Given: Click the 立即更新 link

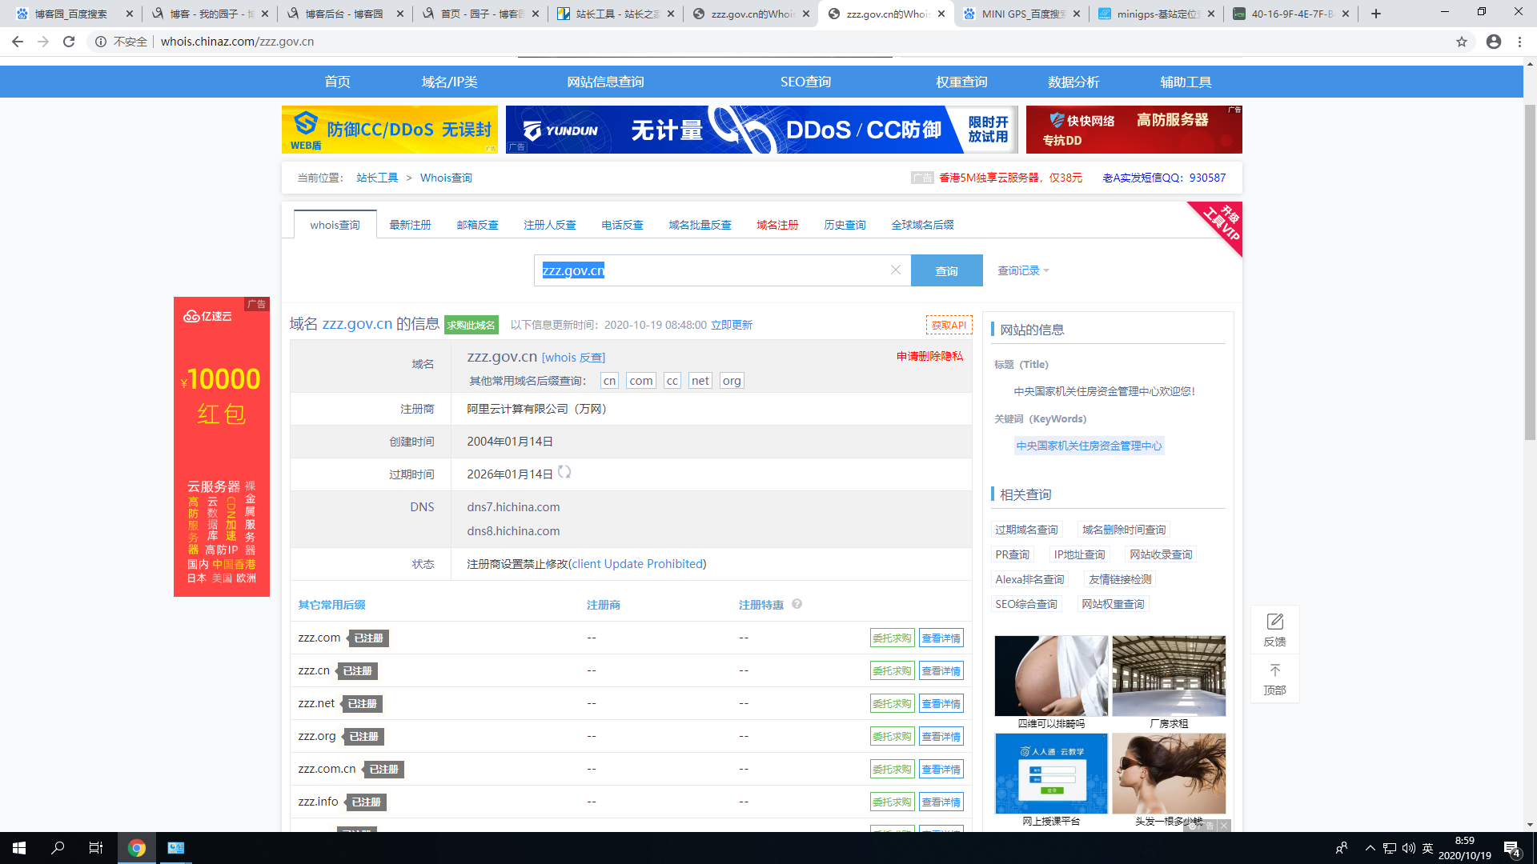Looking at the screenshot, I should [732, 325].
